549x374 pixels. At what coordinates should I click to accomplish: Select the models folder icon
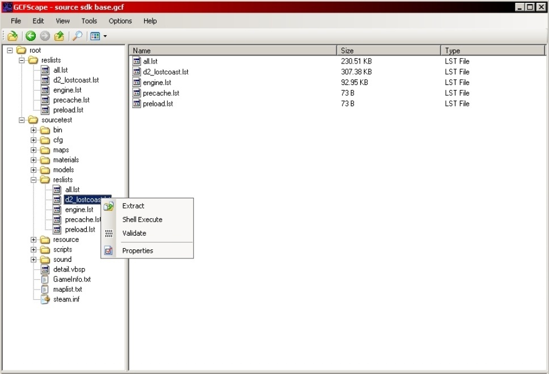click(x=45, y=170)
